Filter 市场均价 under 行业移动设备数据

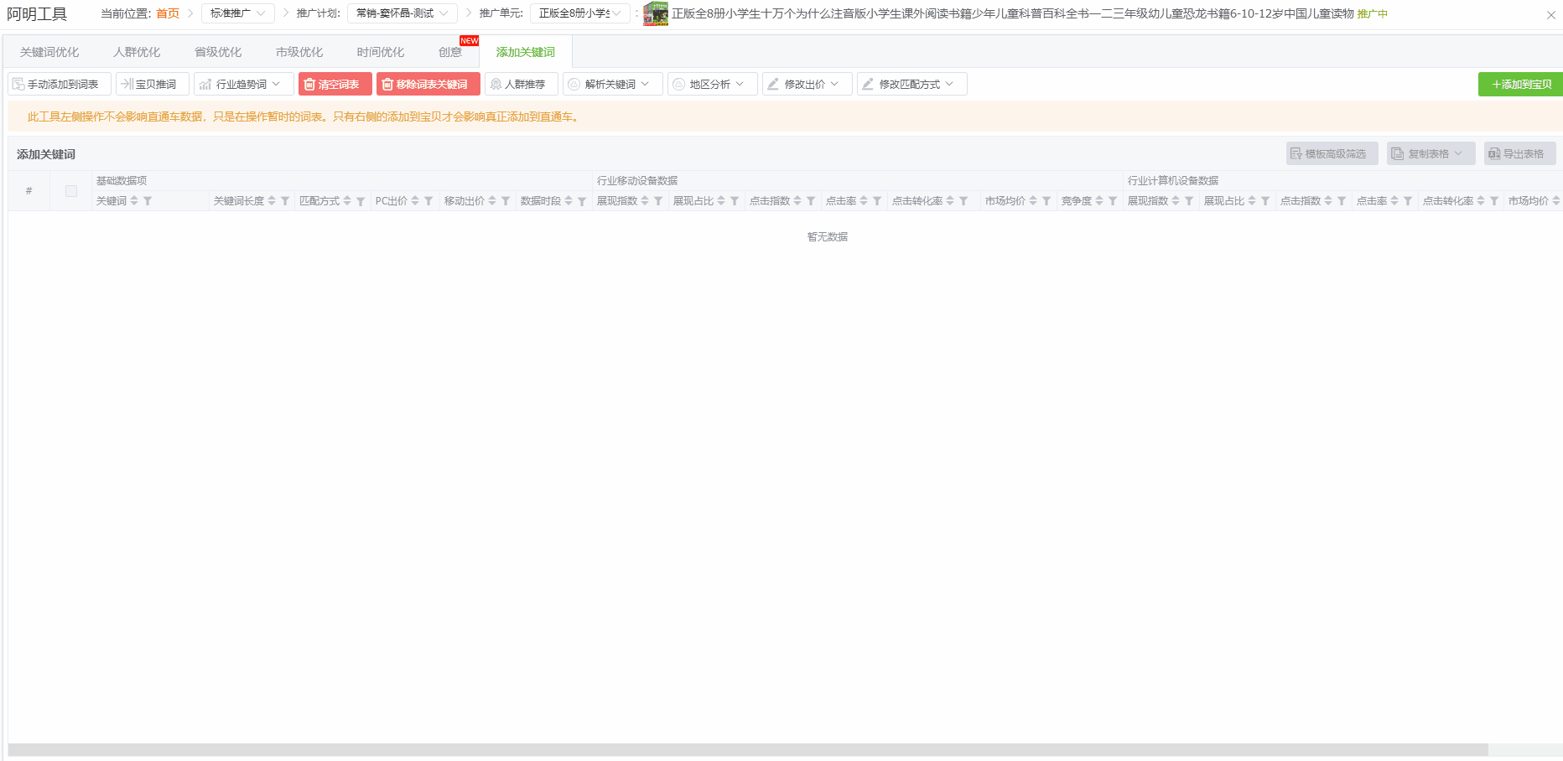tap(1046, 201)
